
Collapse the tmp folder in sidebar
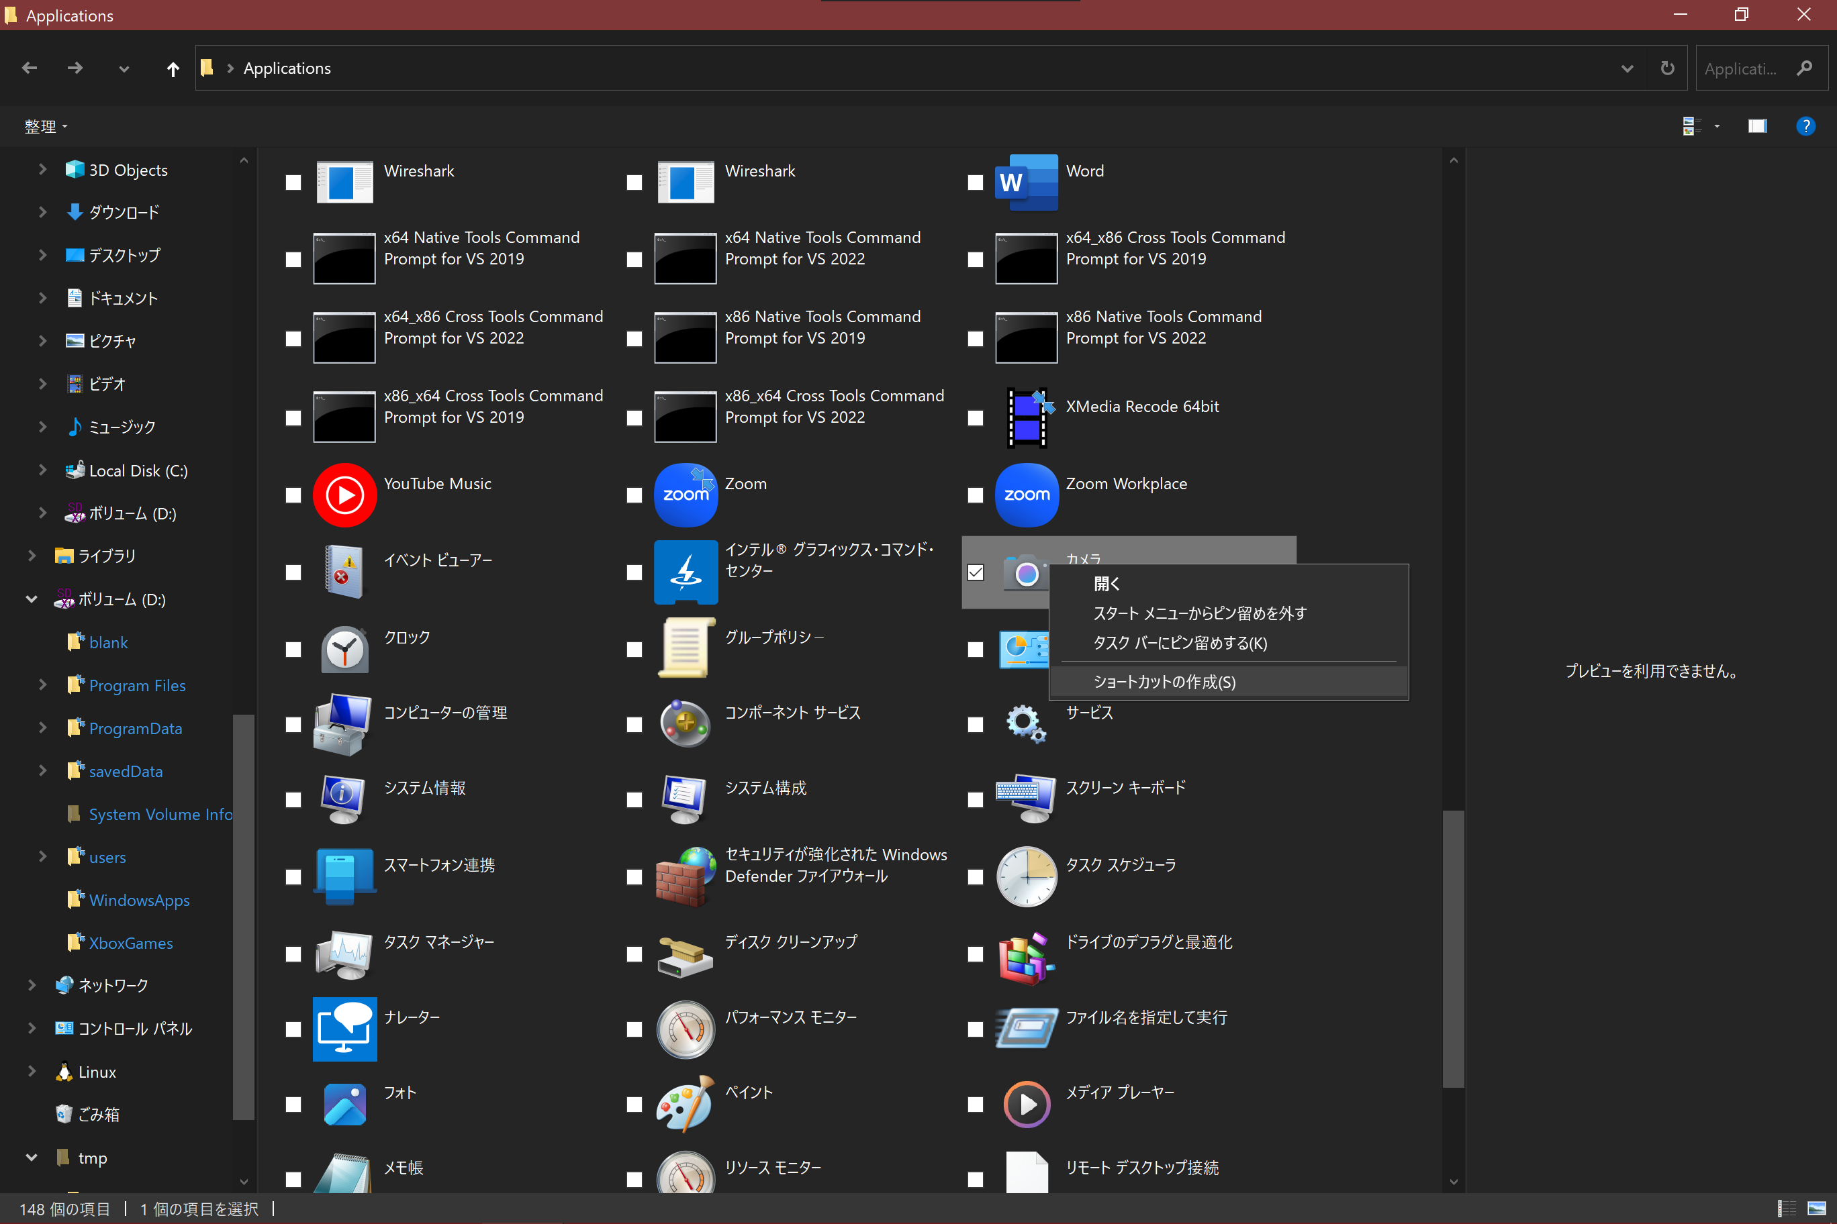[32, 1157]
